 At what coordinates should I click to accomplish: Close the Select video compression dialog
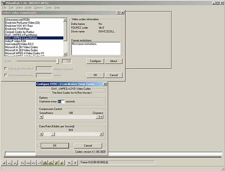[122, 13]
